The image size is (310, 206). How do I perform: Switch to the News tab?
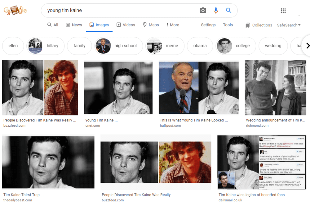coord(74,25)
